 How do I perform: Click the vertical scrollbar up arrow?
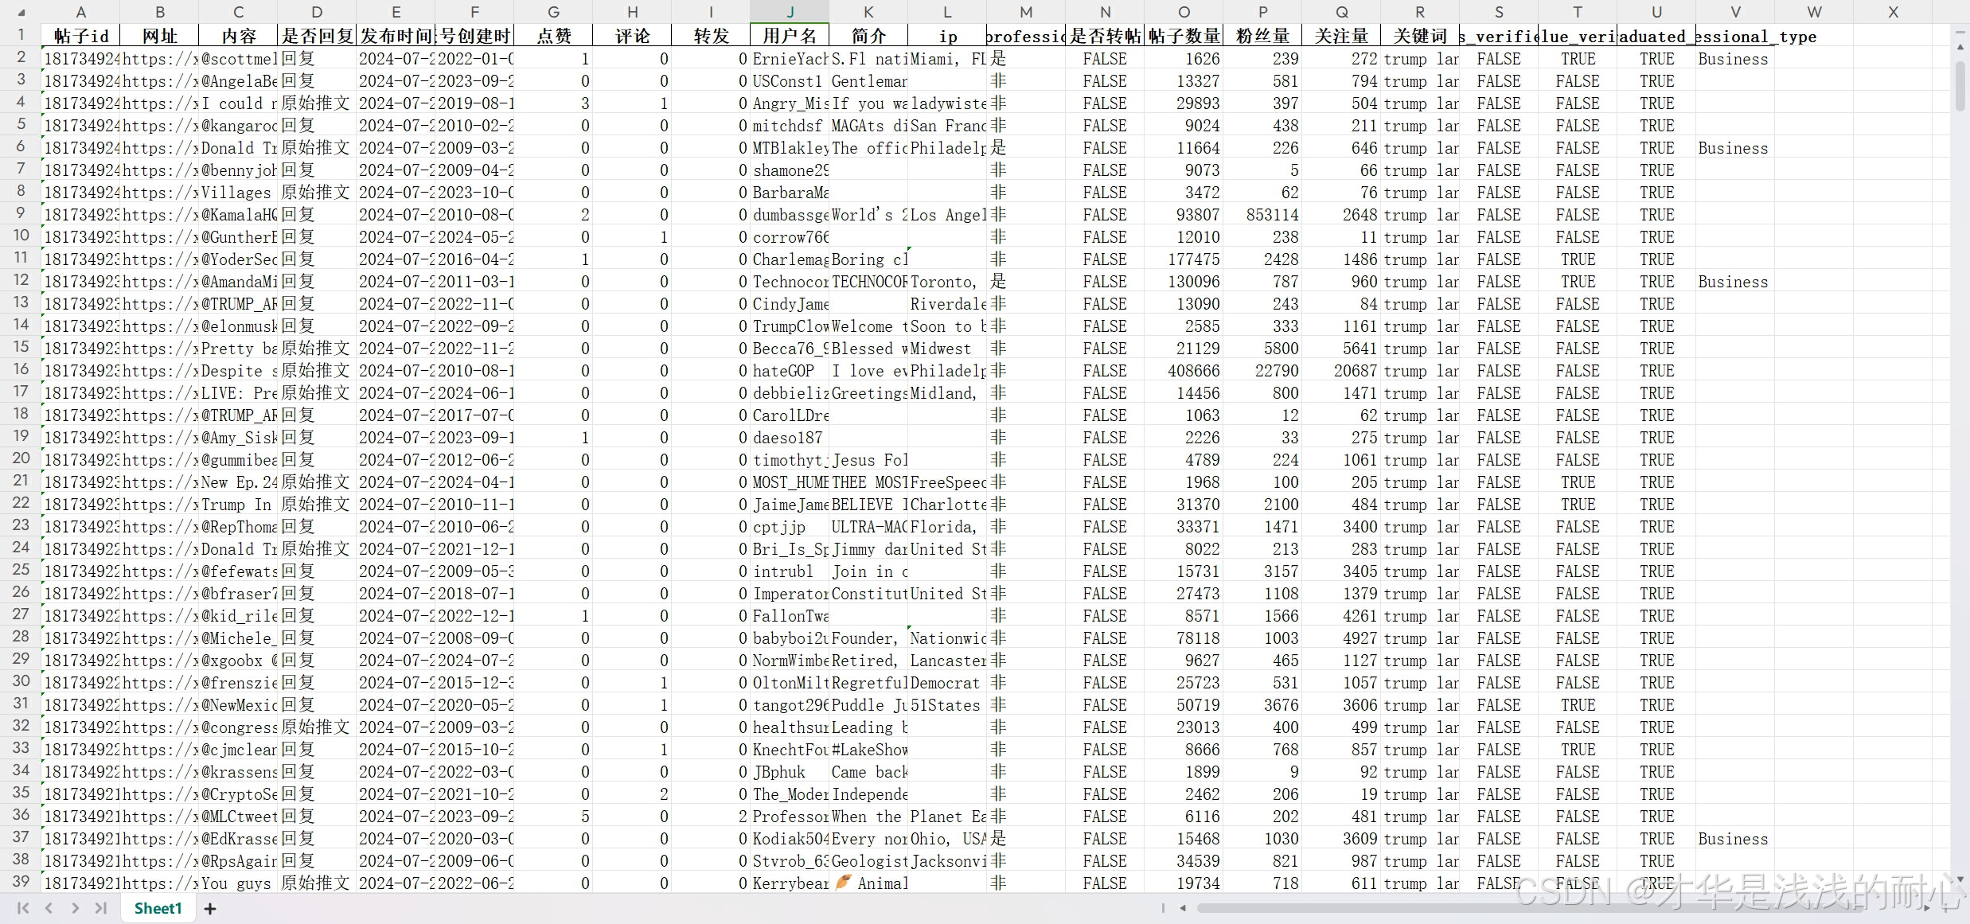point(1960,48)
